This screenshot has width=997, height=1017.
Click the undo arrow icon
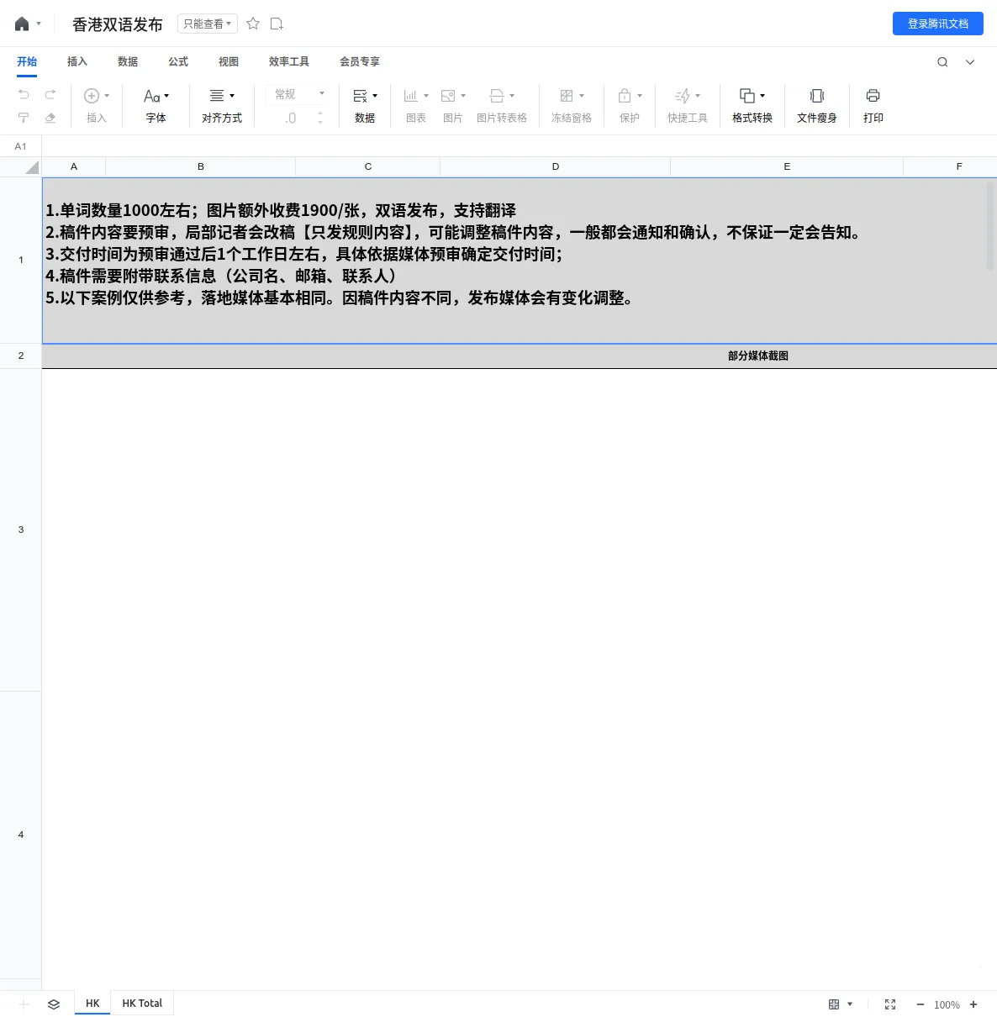[x=24, y=94]
